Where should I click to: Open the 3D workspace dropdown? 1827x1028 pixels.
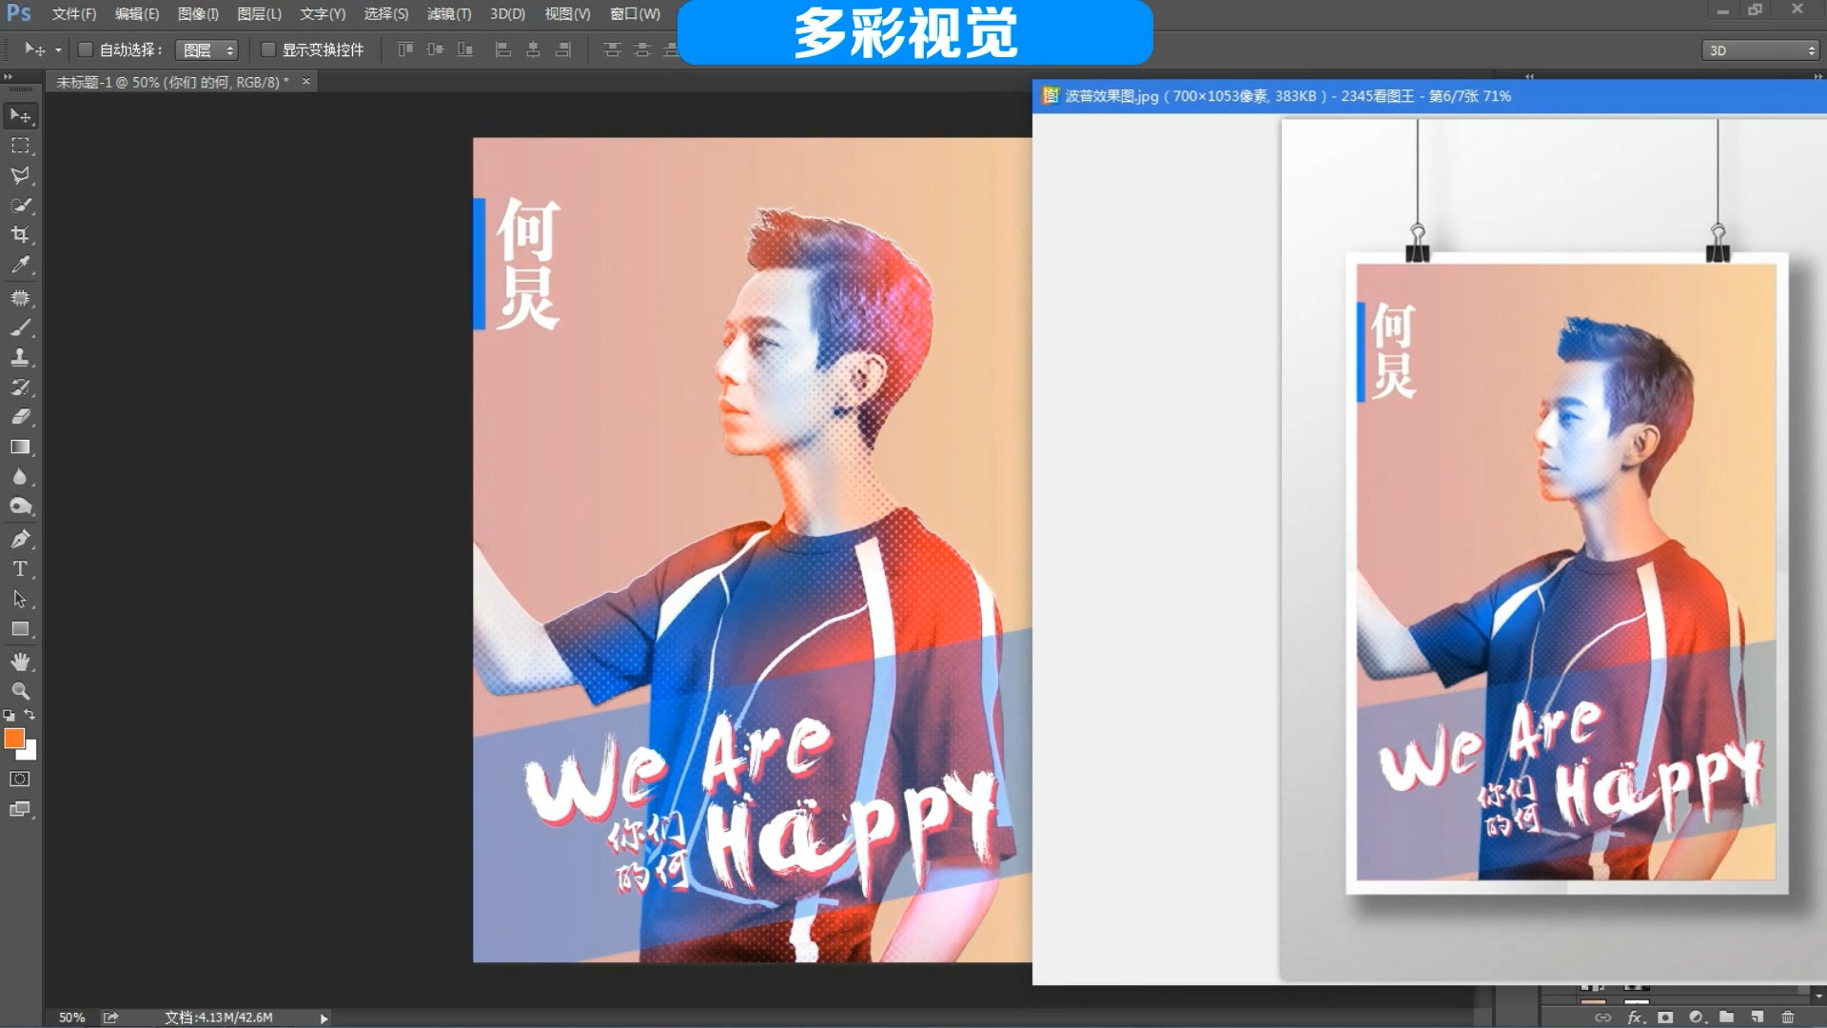(x=1760, y=50)
